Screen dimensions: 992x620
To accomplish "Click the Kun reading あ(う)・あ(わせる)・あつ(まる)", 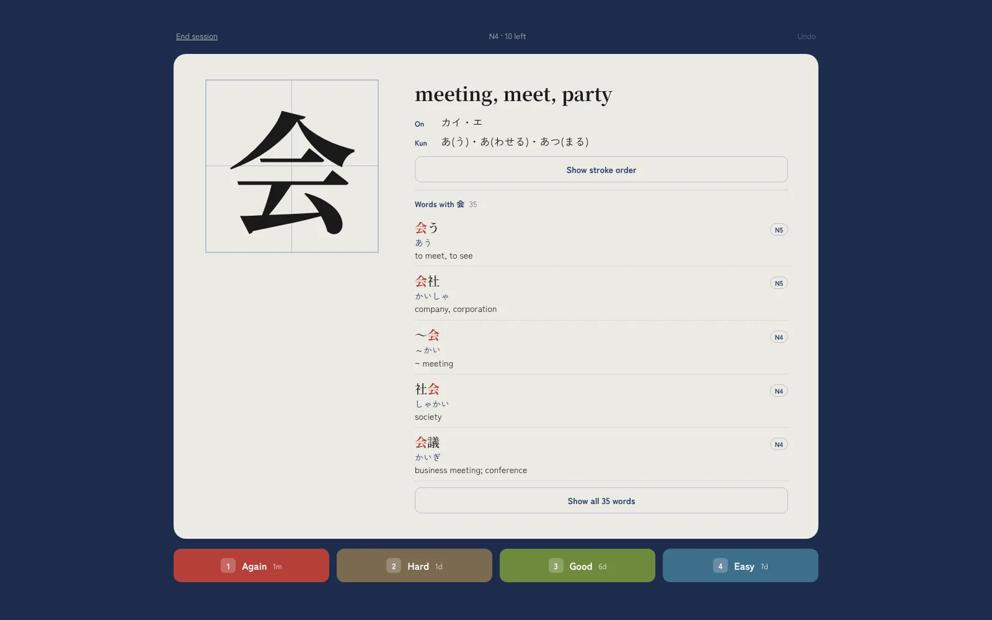I will pyautogui.click(x=515, y=142).
